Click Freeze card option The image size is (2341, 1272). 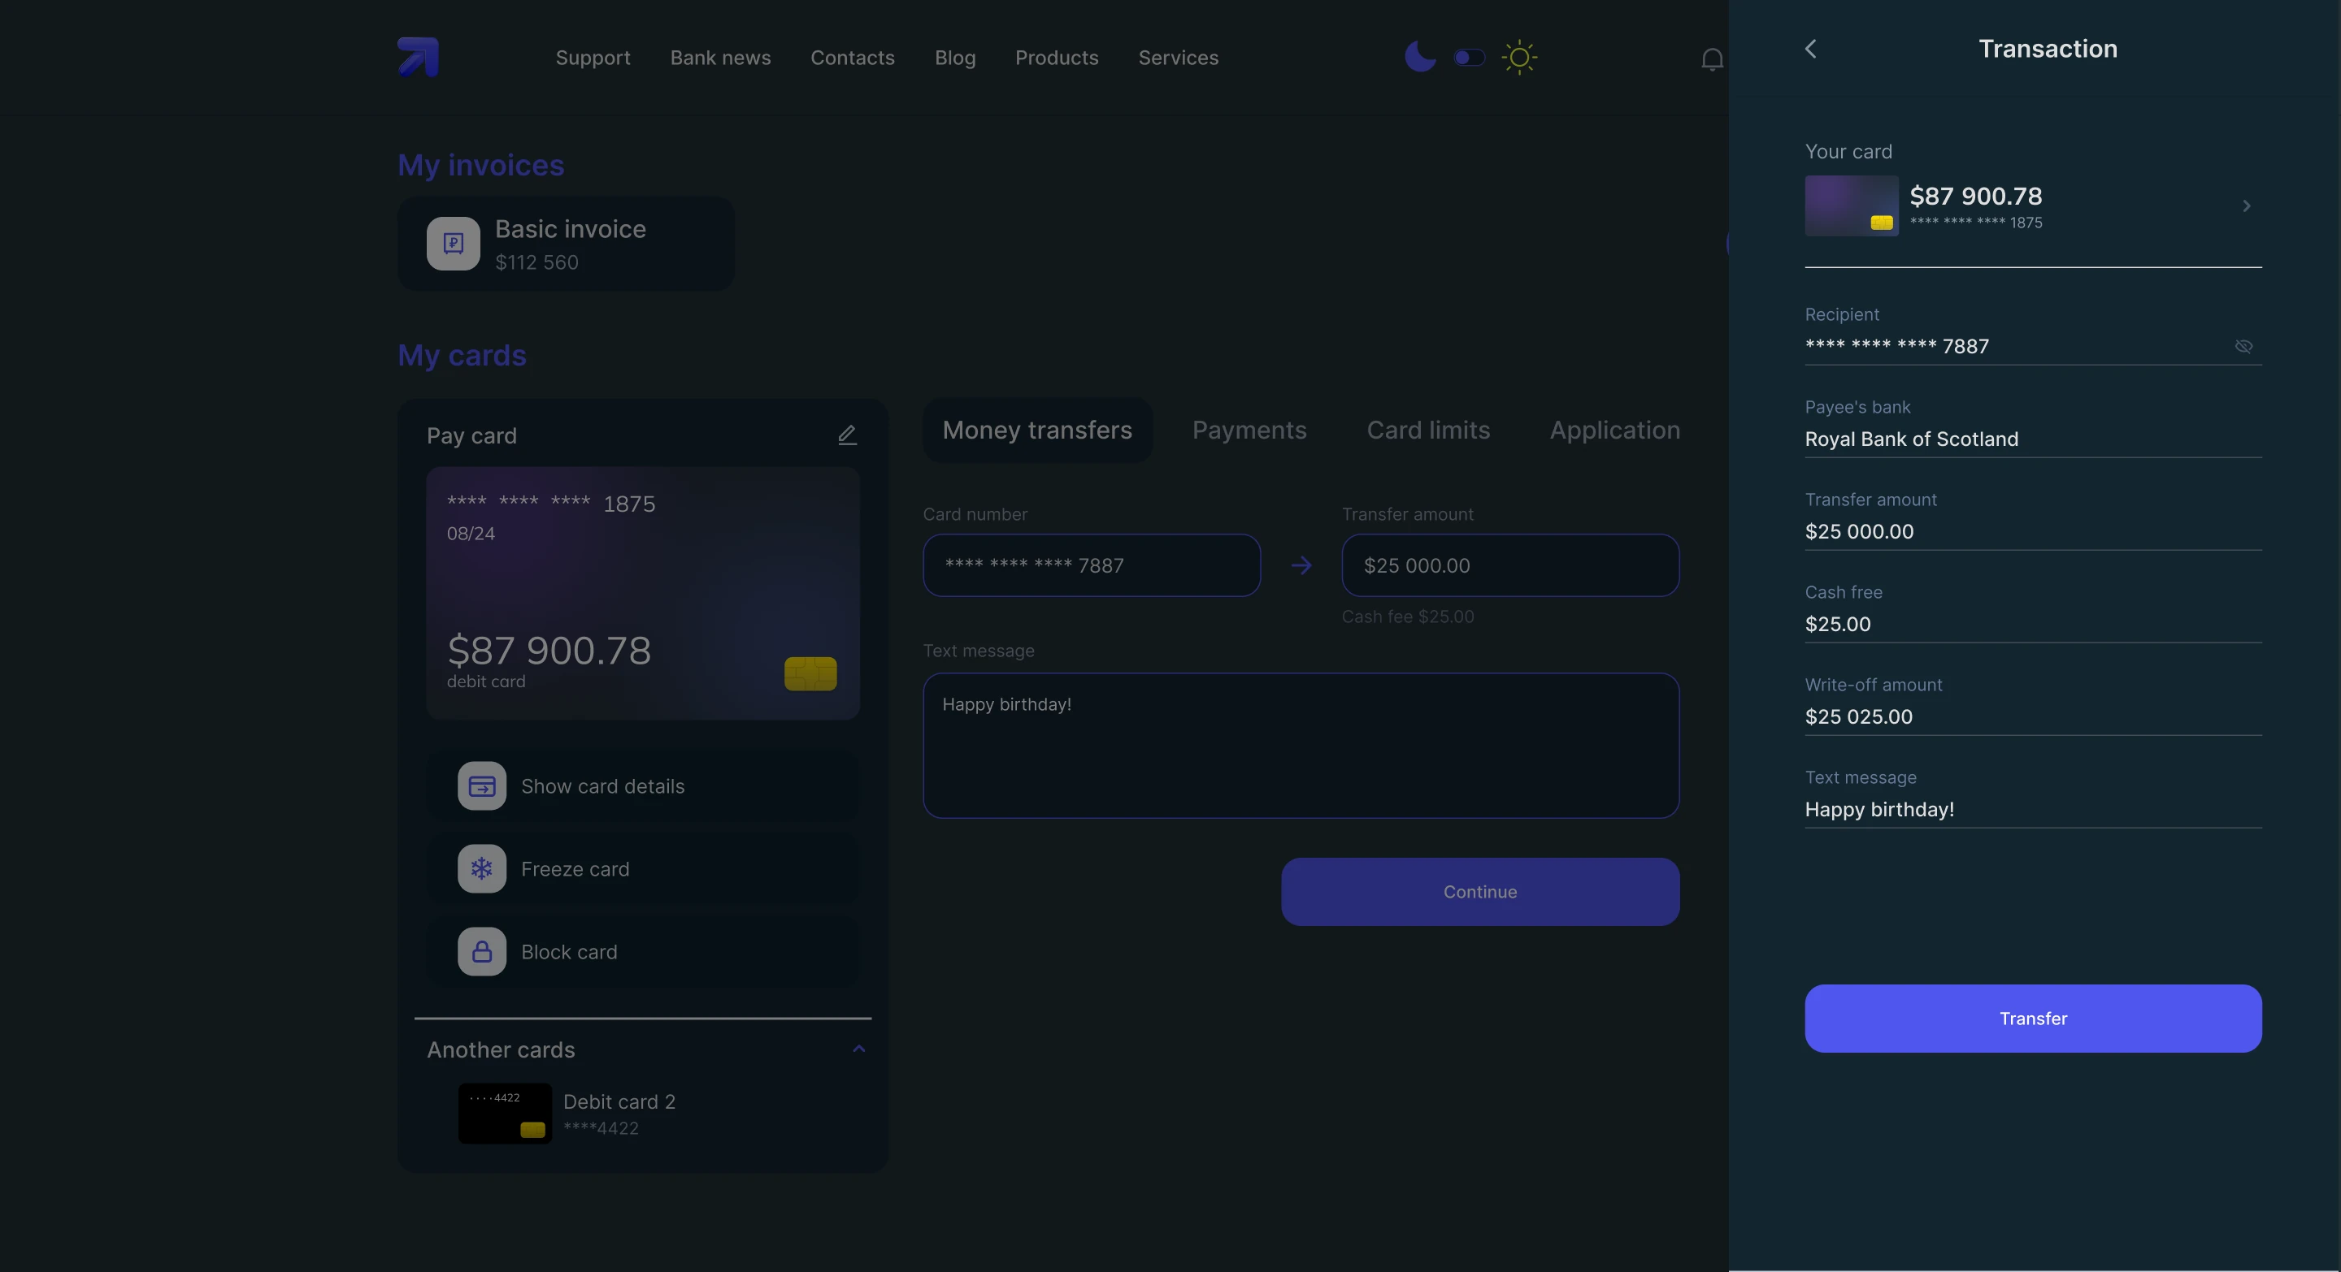coord(642,869)
